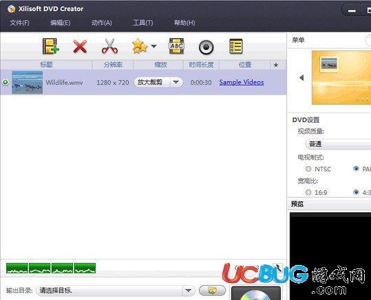Click the black preview video area

[x=330, y=256]
